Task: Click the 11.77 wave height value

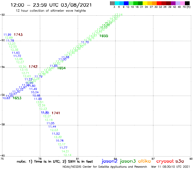Action: click(x=63, y=148)
